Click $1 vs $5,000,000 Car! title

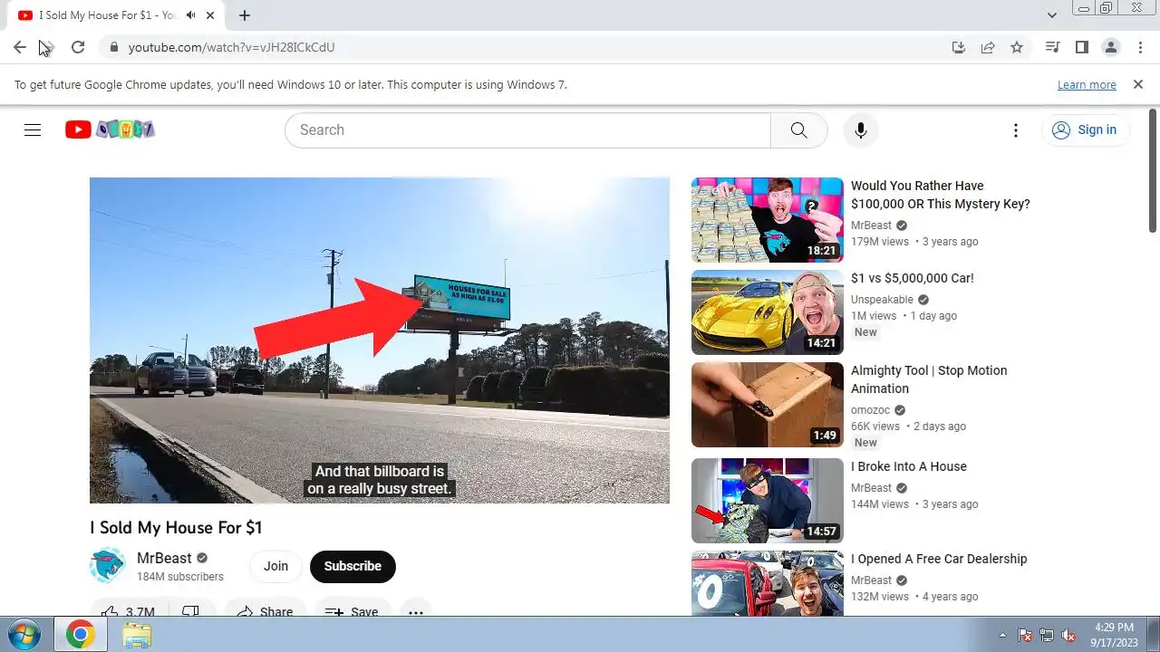(x=913, y=278)
